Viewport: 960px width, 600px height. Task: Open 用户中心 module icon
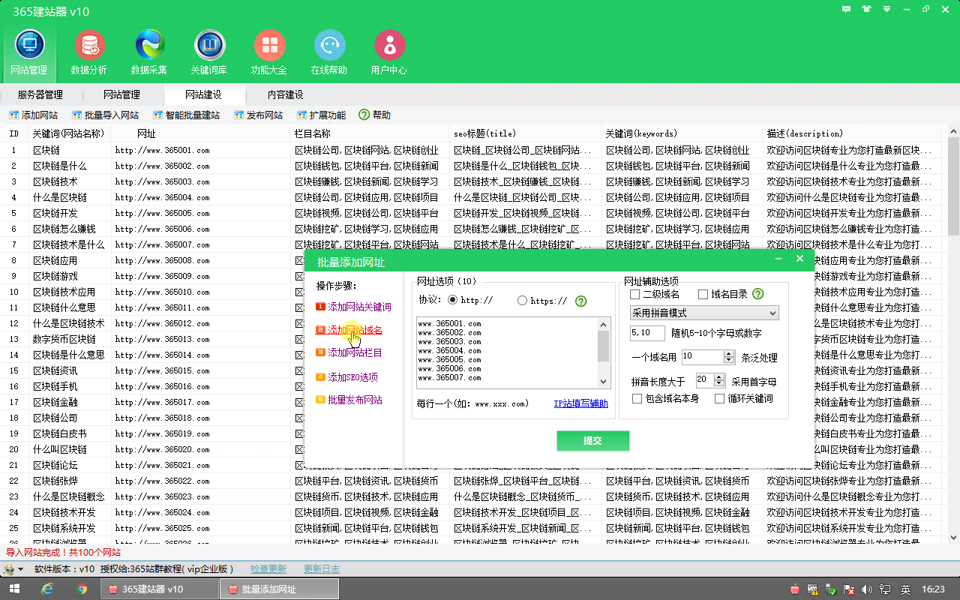pyautogui.click(x=389, y=52)
